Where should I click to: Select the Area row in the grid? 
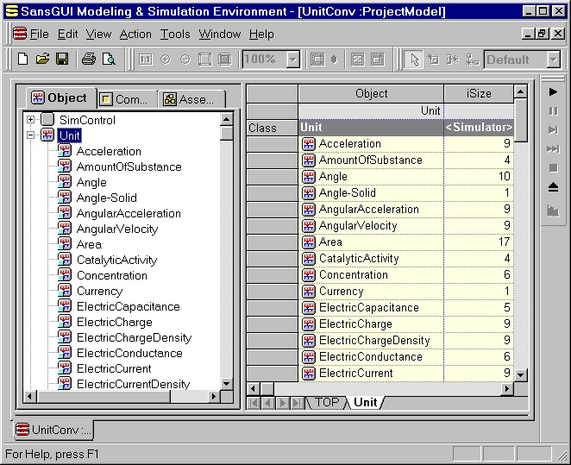point(330,242)
